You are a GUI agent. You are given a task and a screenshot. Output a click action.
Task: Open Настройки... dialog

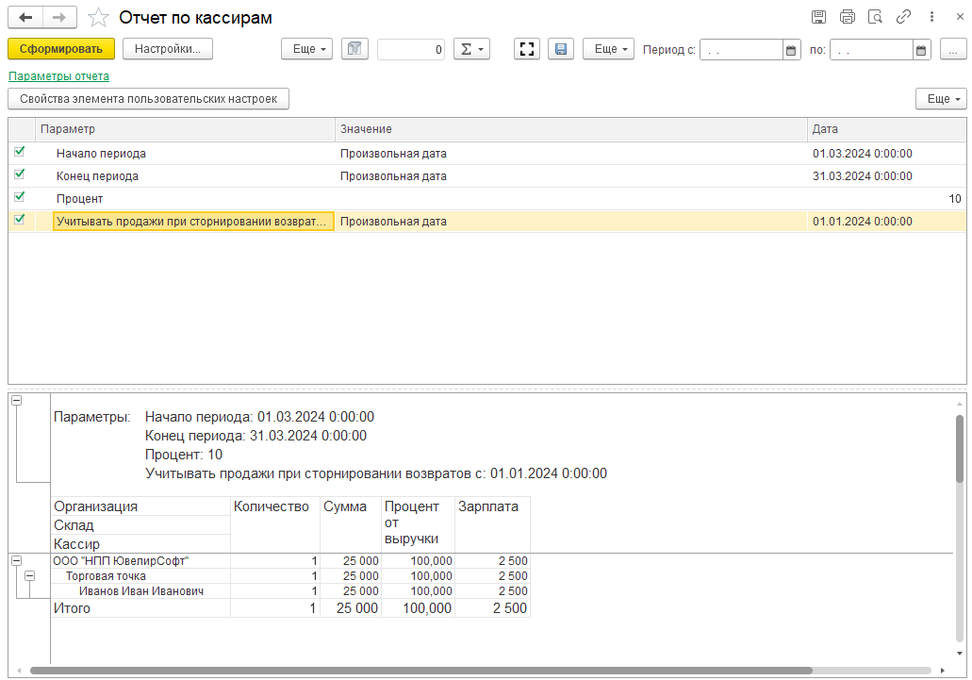pyautogui.click(x=168, y=49)
